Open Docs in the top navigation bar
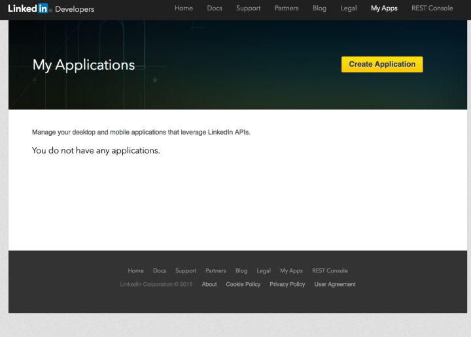The height and width of the screenshot is (337, 471). pos(215,8)
